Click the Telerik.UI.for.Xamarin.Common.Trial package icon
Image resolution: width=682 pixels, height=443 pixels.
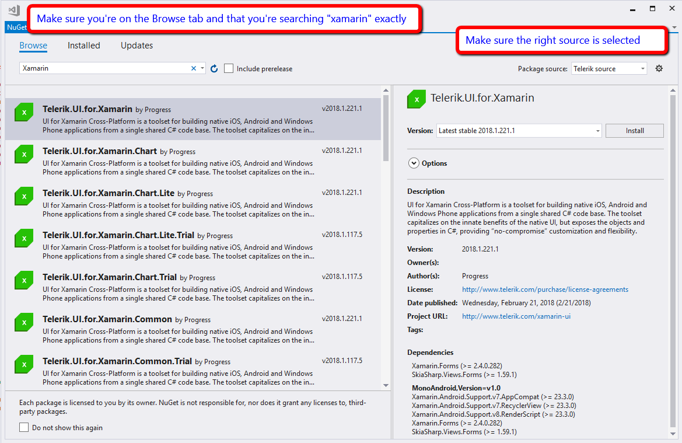(24, 365)
